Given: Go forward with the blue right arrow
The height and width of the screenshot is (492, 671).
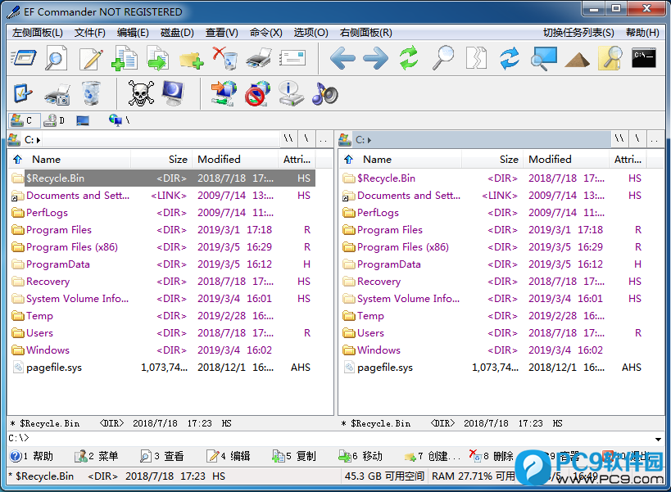Looking at the screenshot, I should [376, 58].
